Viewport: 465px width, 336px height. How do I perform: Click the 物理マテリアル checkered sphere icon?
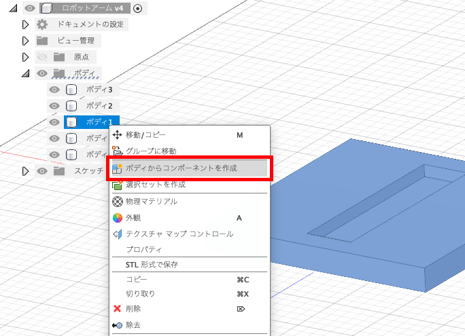(118, 202)
